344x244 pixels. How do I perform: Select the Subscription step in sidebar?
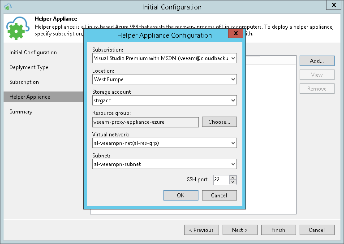pyautogui.click(x=24, y=82)
